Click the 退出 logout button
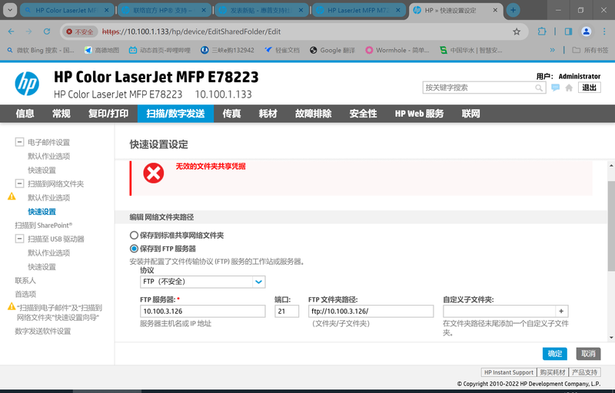 click(x=590, y=88)
